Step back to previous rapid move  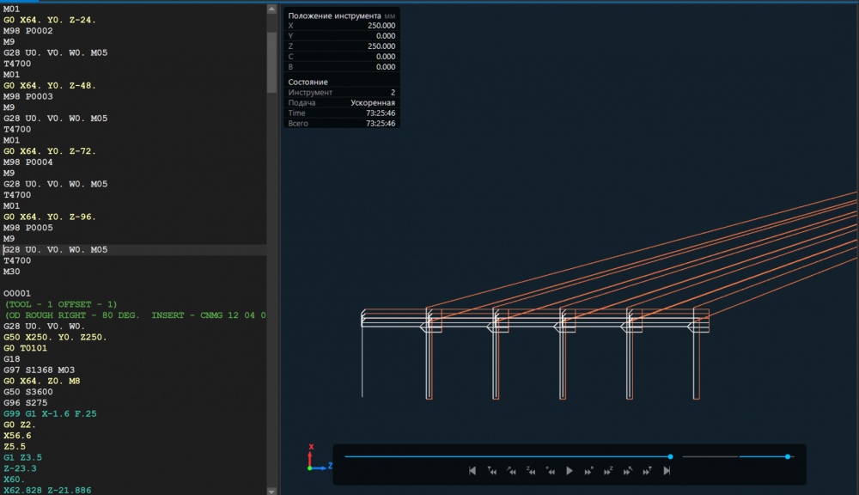511,471
